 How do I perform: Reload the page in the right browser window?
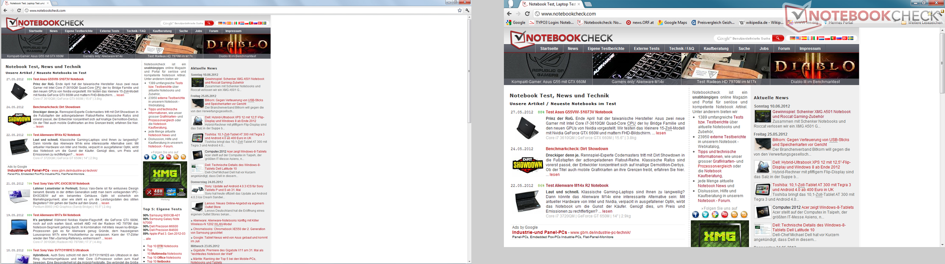(x=527, y=14)
